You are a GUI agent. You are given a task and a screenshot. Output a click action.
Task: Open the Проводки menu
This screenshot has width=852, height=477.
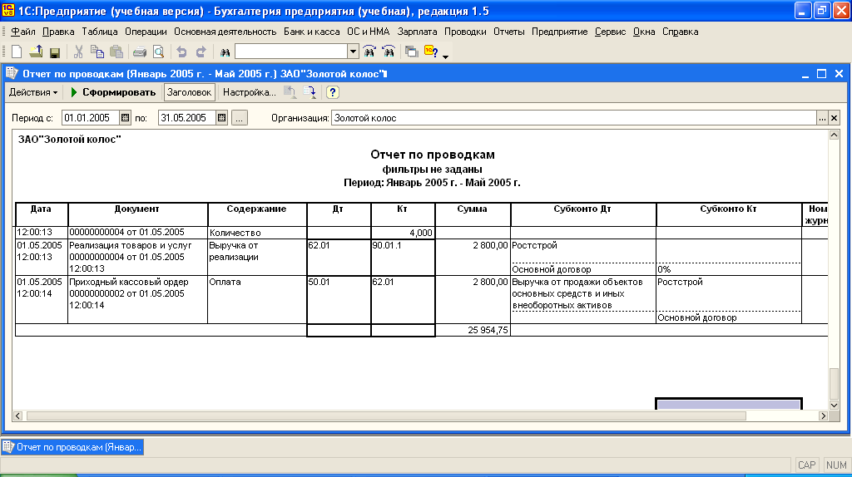tap(465, 32)
